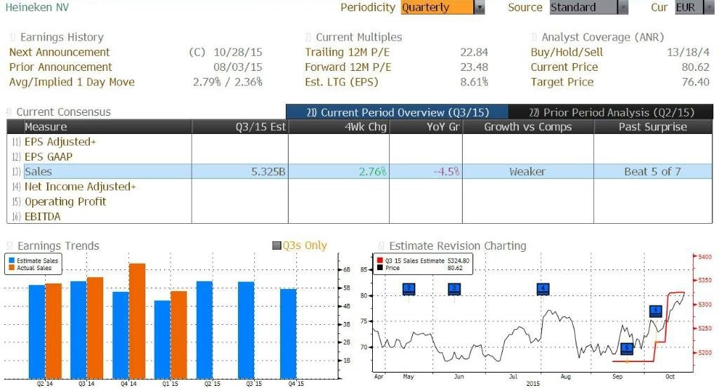Click the Heineken NV security name
Viewport: 719px width, 388px height.
click(x=37, y=7)
